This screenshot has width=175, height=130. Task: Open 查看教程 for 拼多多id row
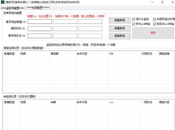pyautogui.click(x=120, y=36)
